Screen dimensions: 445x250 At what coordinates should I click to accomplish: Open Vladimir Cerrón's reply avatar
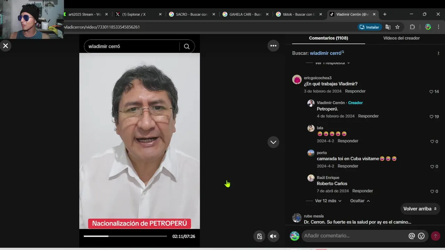(311, 103)
